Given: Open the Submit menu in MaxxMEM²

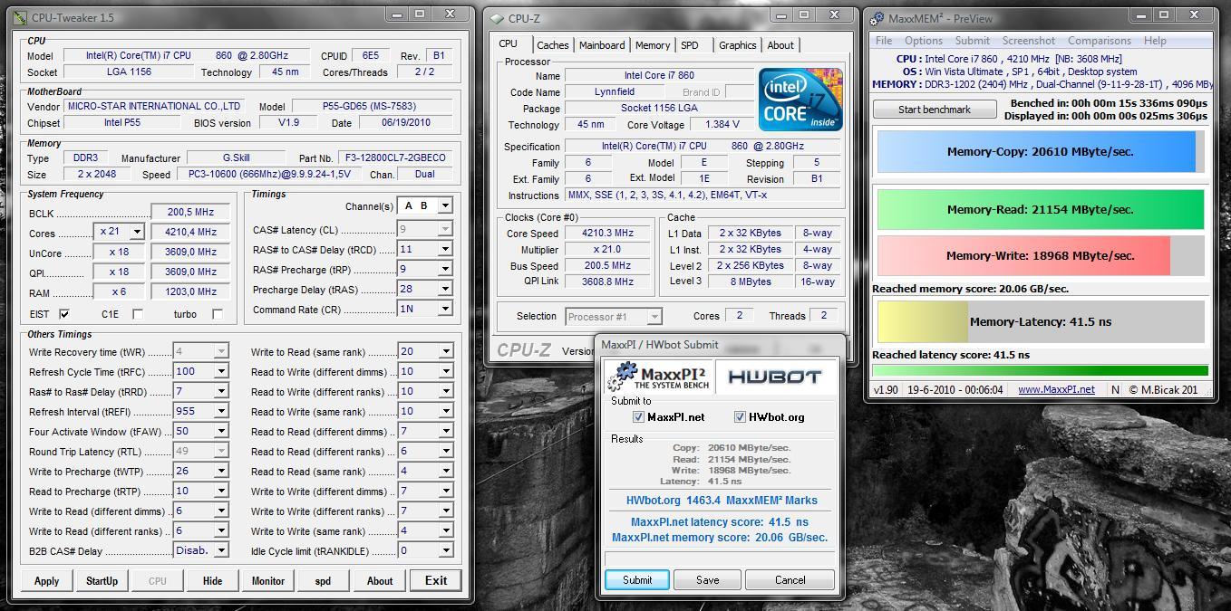Looking at the screenshot, I should [x=972, y=41].
